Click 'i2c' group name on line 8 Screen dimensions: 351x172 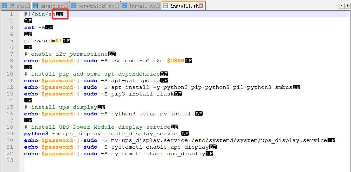click(158, 61)
